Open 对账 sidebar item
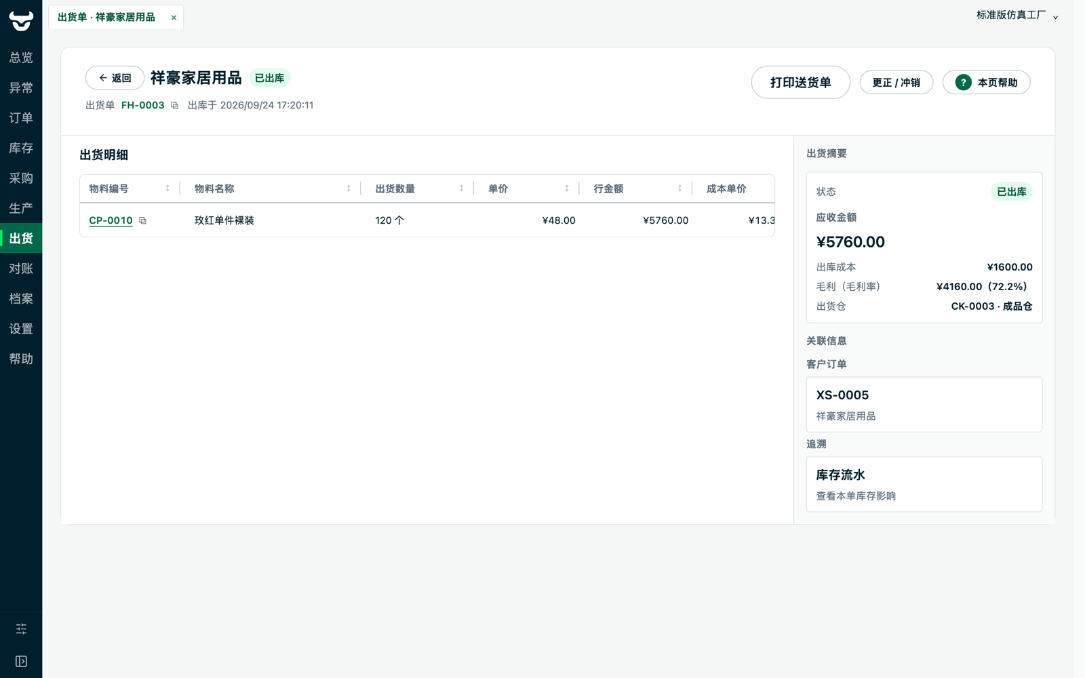Screen dimensions: 1085x678 [x=21, y=268]
